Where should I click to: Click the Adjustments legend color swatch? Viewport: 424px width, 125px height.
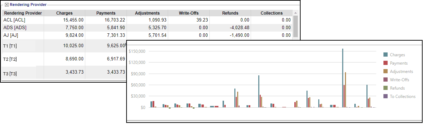pos(386,72)
